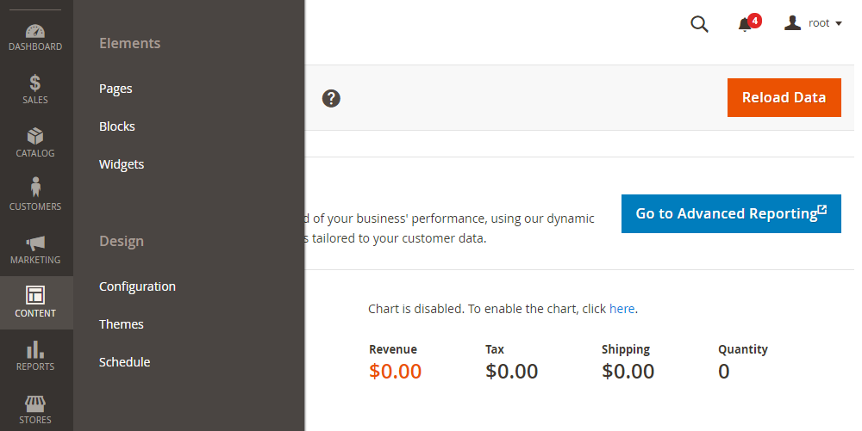Viewport: 862px width, 431px height.
Task: Open the Marketing megaphone icon
Action: click(x=35, y=249)
